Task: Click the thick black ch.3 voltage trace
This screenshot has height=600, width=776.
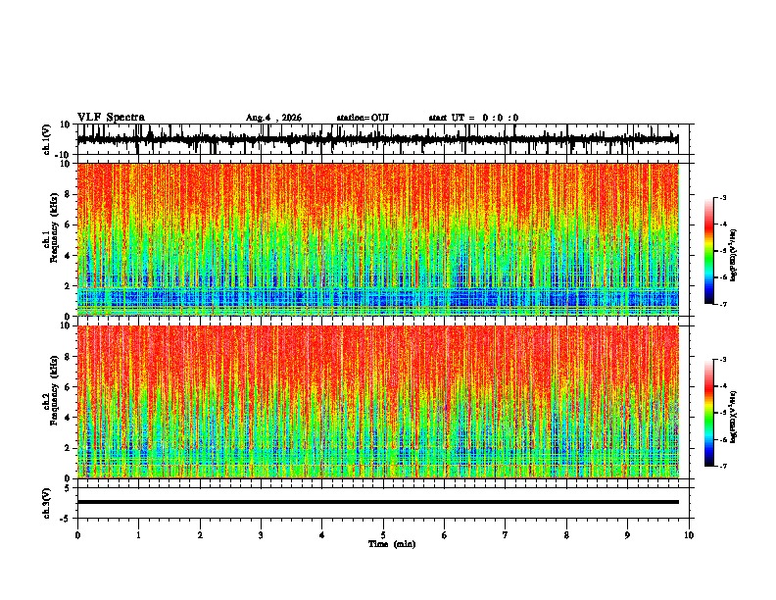Action: 378,502
